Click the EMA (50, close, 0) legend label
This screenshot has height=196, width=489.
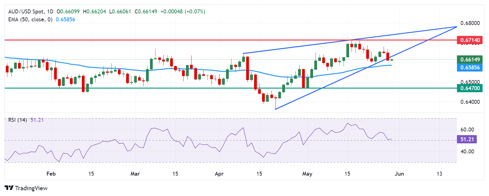30,19
